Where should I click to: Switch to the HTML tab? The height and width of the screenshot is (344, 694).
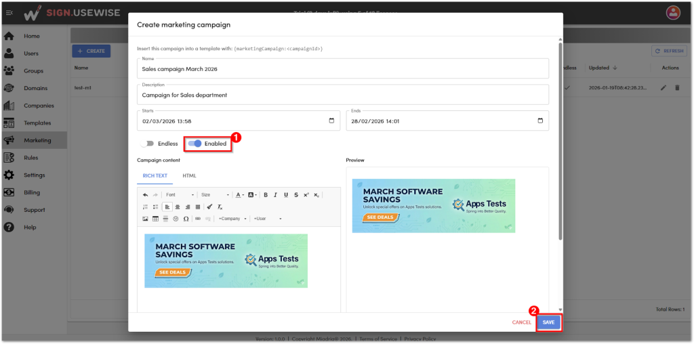[x=189, y=175]
